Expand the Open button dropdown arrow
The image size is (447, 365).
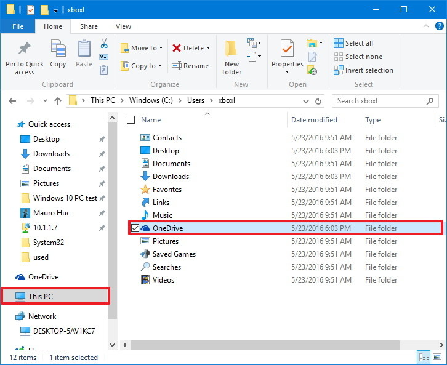coord(321,43)
